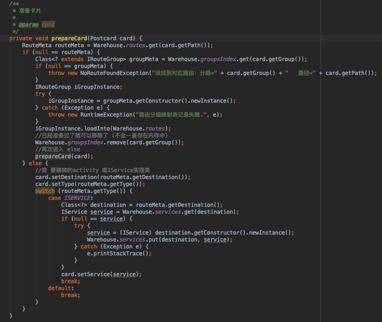Click the comment '//再次进入 else'

(58, 149)
